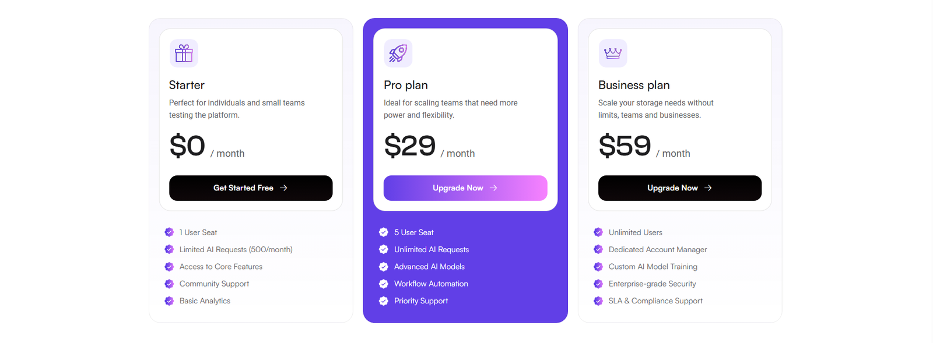The image size is (933, 343).
Task: Click the black Upgrade Now button on Business plan
Action: click(x=680, y=188)
